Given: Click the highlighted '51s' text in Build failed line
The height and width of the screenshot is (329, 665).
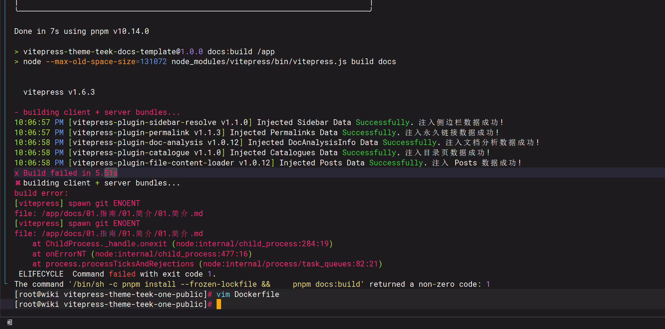Looking at the screenshot, I should [x=111, y=173].
